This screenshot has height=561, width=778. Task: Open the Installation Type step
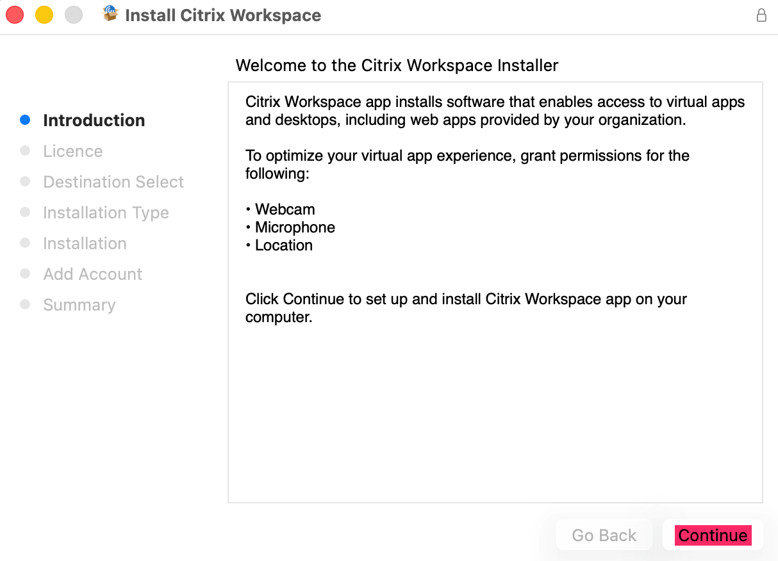click(x=106, y=213)
